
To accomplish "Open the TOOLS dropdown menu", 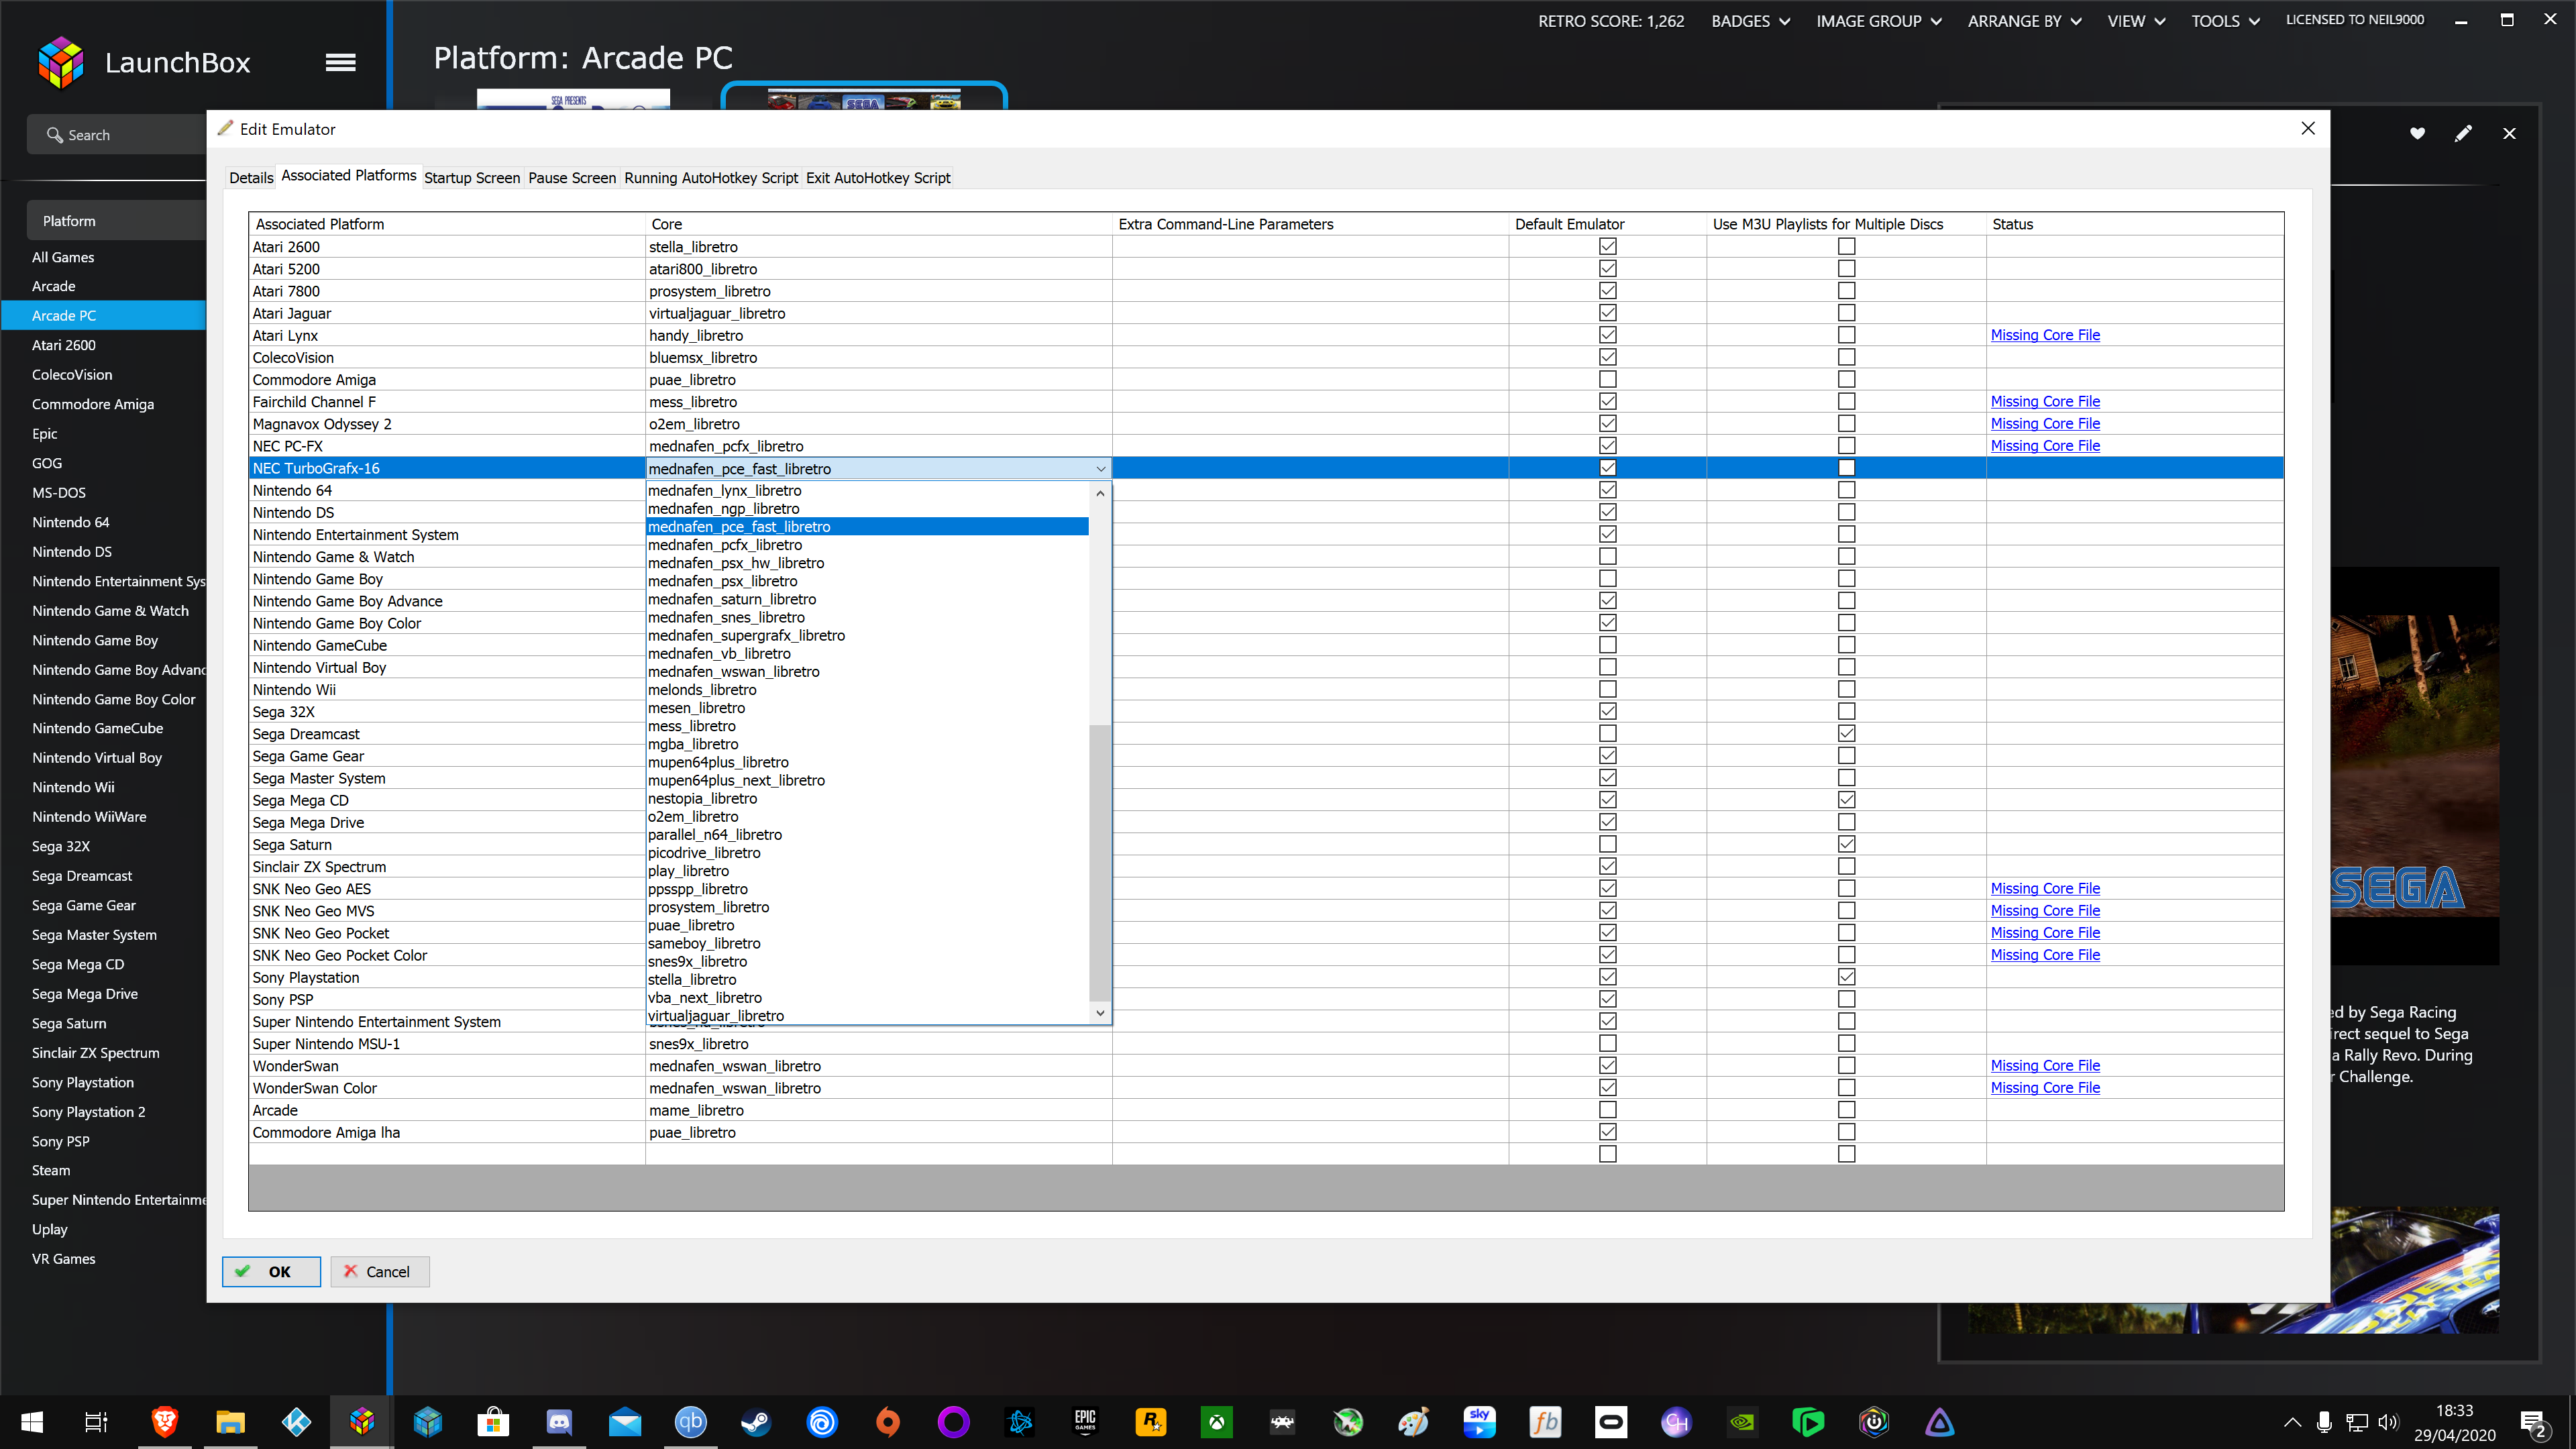I will pos(2225,21).
